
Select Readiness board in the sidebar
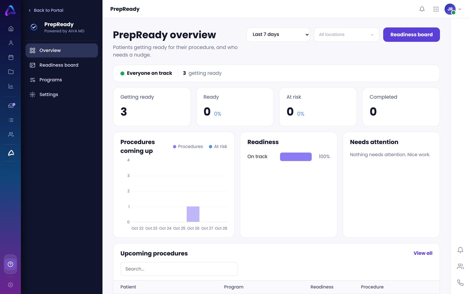(62, 65)
